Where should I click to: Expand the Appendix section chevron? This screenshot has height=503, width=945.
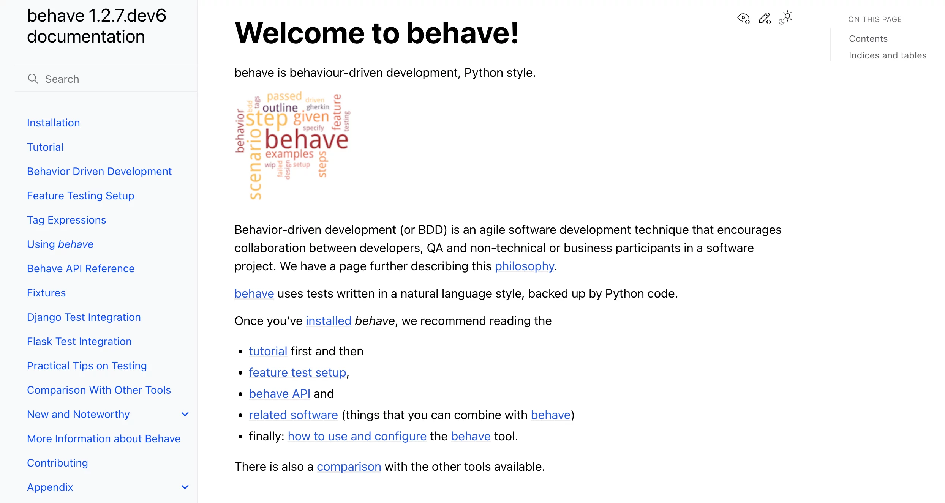click(185, 487)
